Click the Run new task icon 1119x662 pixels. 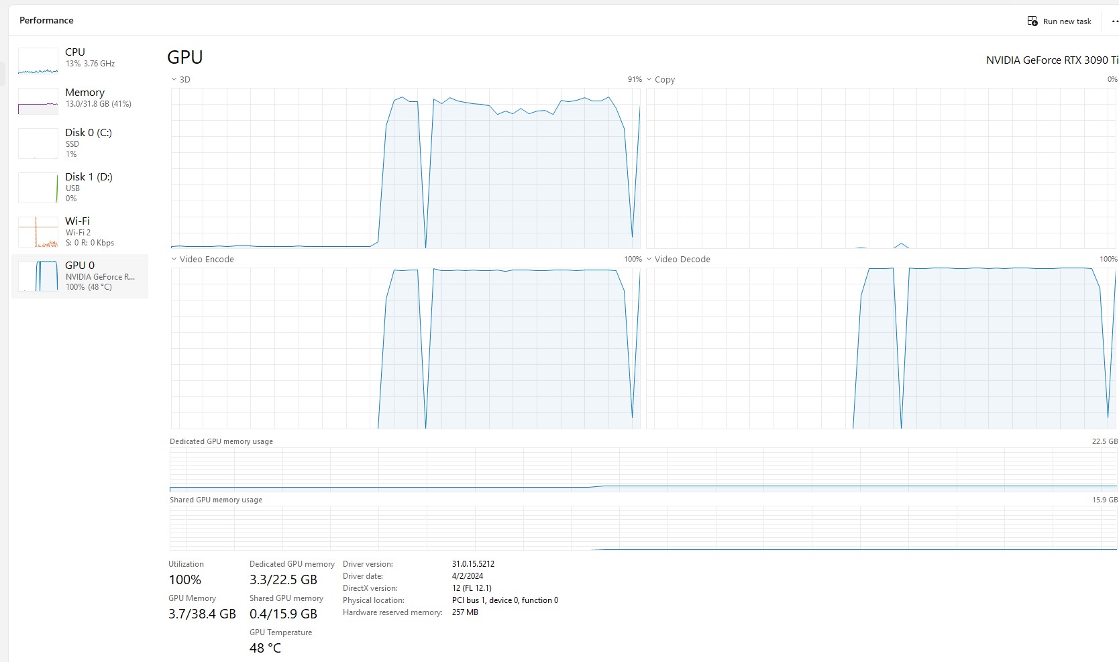tap(1032, 21)
